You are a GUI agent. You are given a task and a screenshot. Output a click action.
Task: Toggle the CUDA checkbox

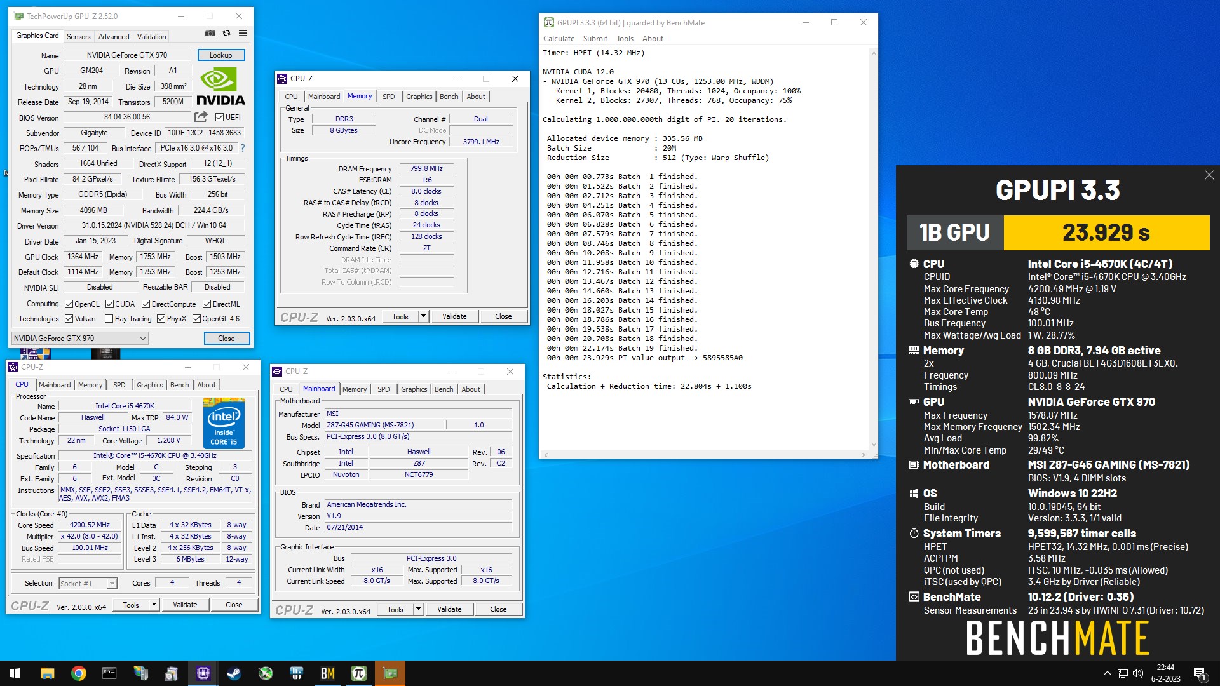110,304
